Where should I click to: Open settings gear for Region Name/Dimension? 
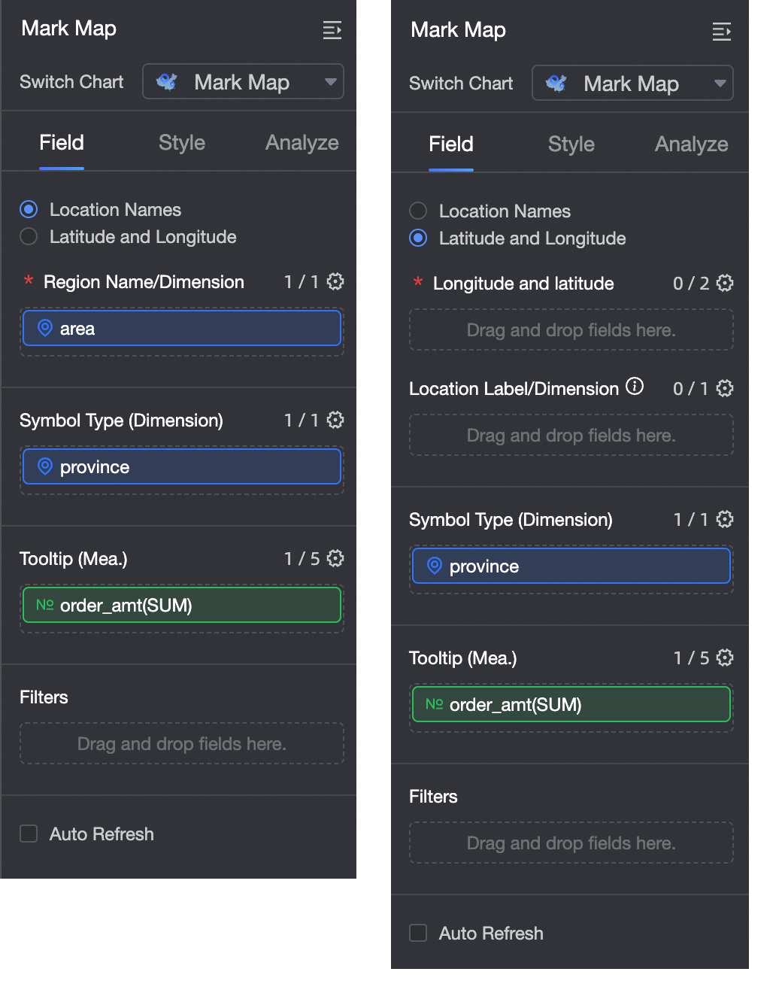[x=335, y=282]
